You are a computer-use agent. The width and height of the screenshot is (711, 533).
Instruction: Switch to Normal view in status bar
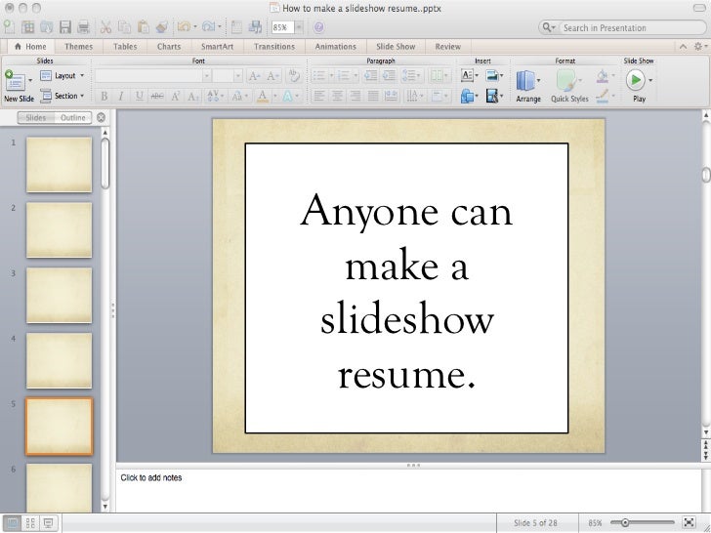[x=12, y=523]
